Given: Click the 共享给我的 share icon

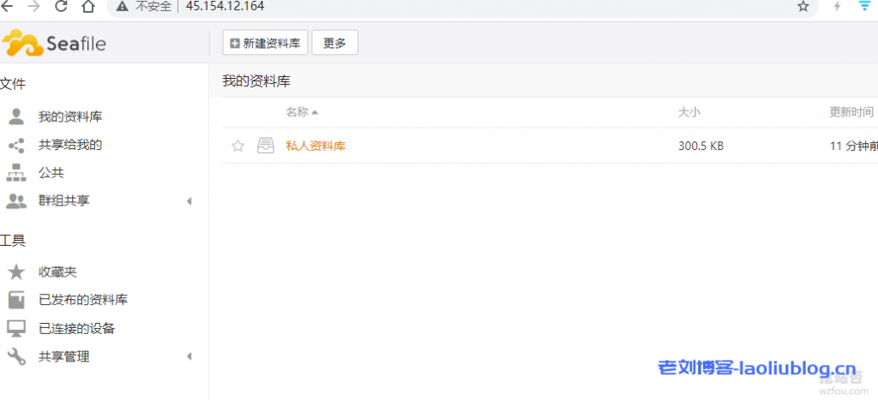Looking at the screenshot, I should 16,146.
